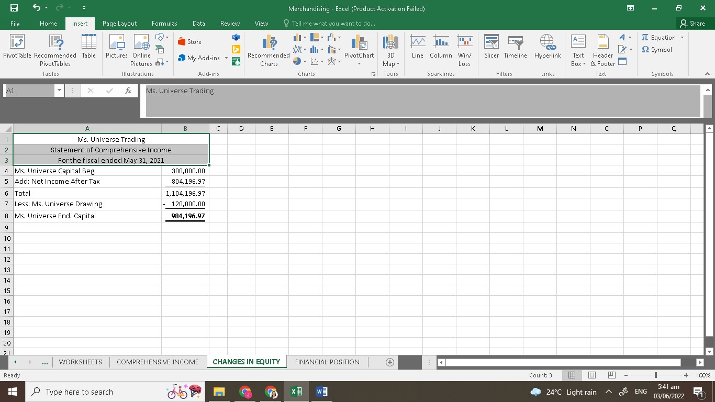The width and height of the screenshot is (715, 402).
Task: Open the COMPREHENSIVE INCOME sheet tab
Action: pyautogui.click(x=158, y=362)
